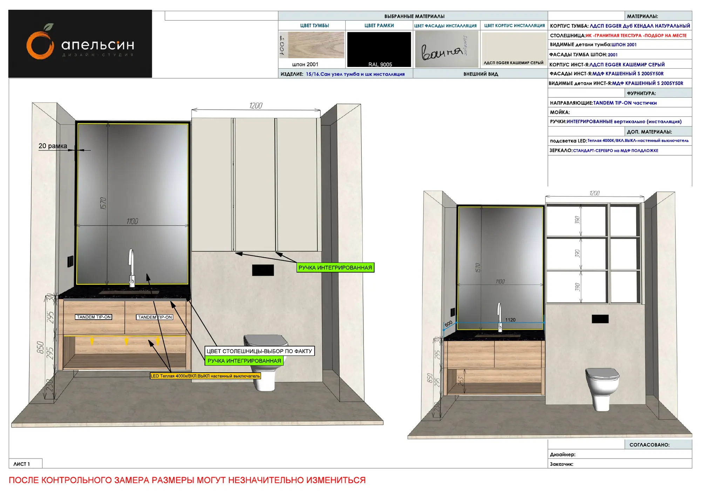The image size is (701, 496).
Task: Select the black RAL 9005 swatch
Action: (379, 49)
